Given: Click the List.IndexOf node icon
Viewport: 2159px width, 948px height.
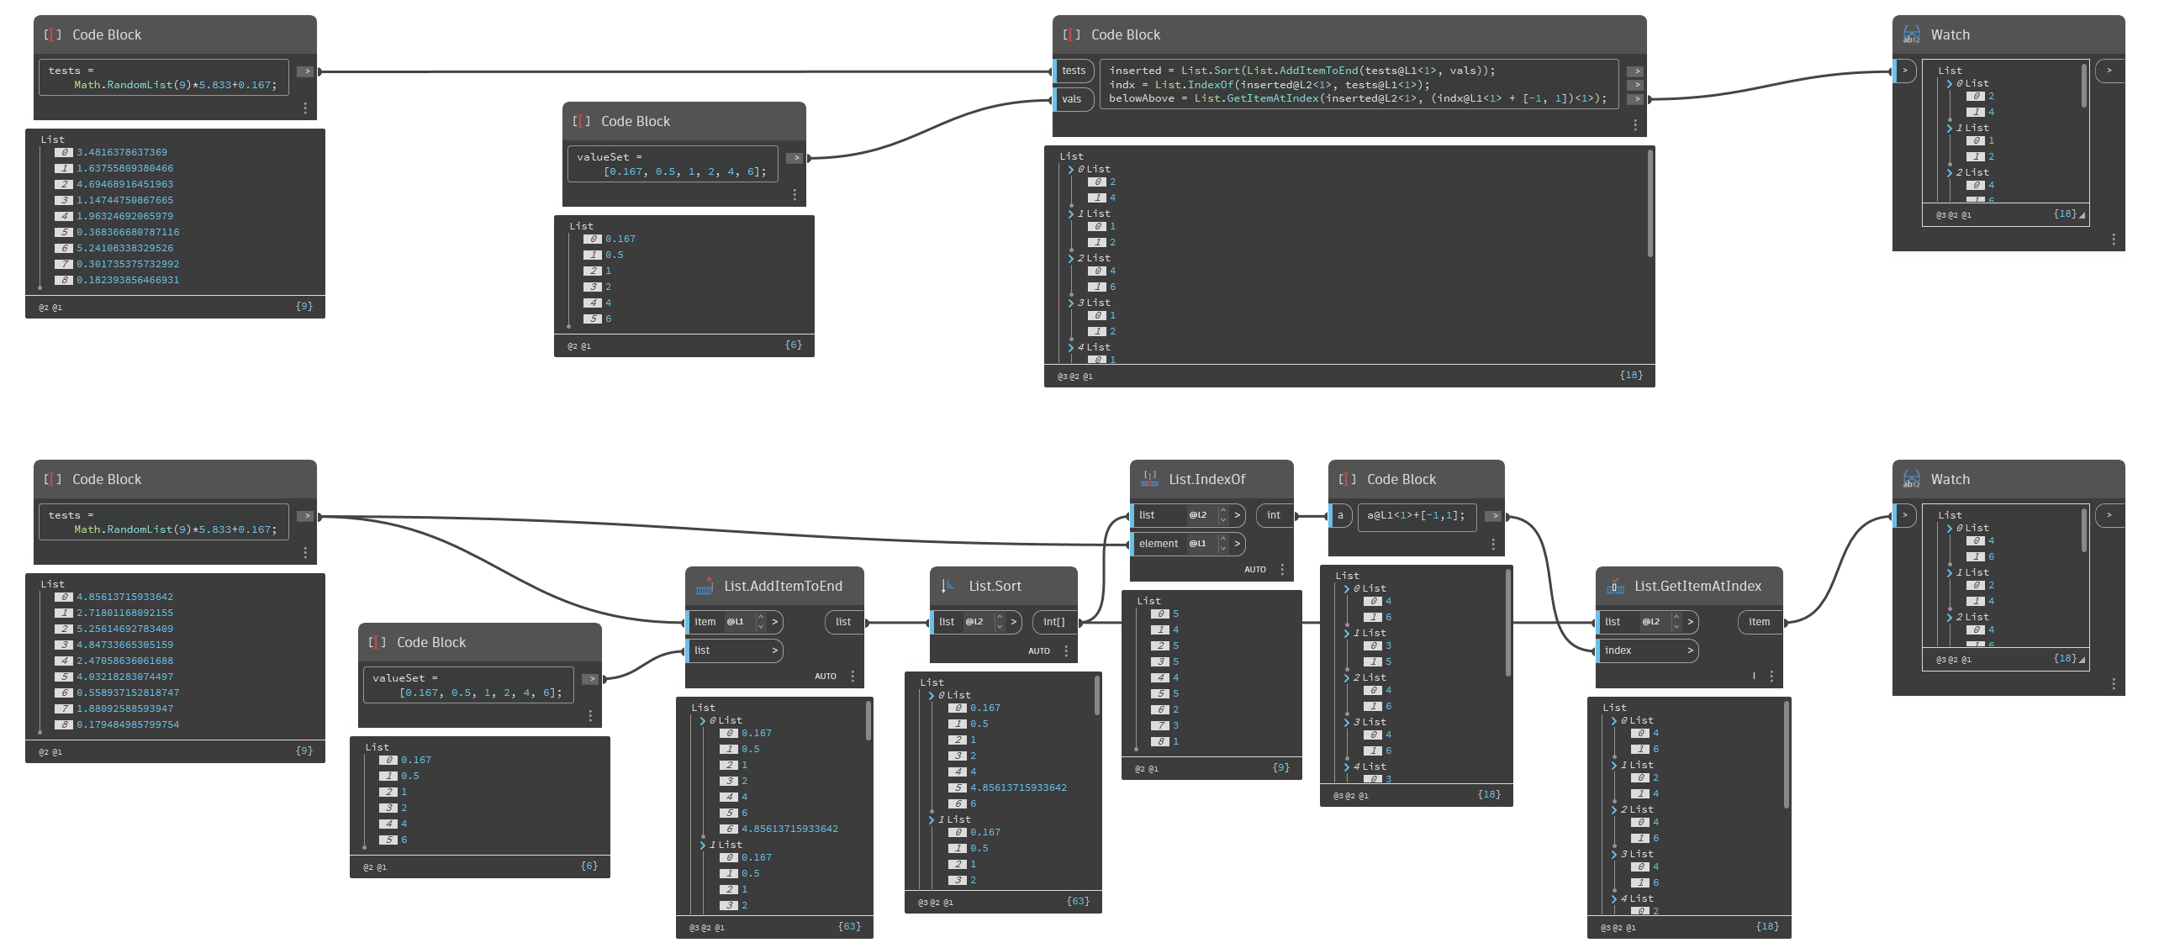Looking at the screenshot, I should coord(1149,479).
